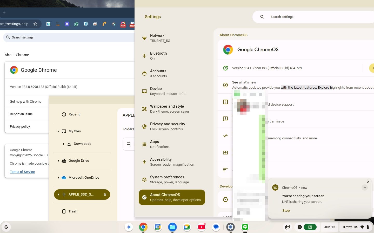
Task: Open LINE app from the shelf
Action: pos(245,227)
